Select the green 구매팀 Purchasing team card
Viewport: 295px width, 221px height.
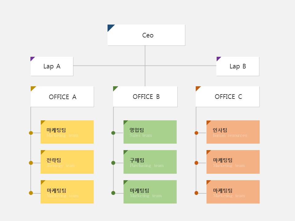(150, 162)
